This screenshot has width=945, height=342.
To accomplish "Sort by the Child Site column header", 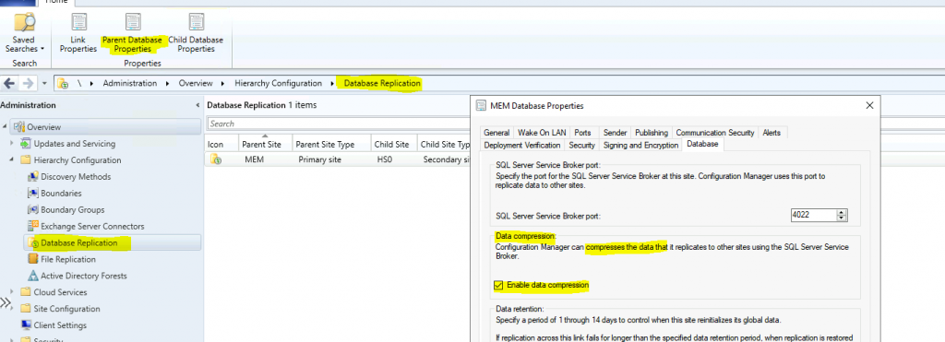I will (393, 145).
